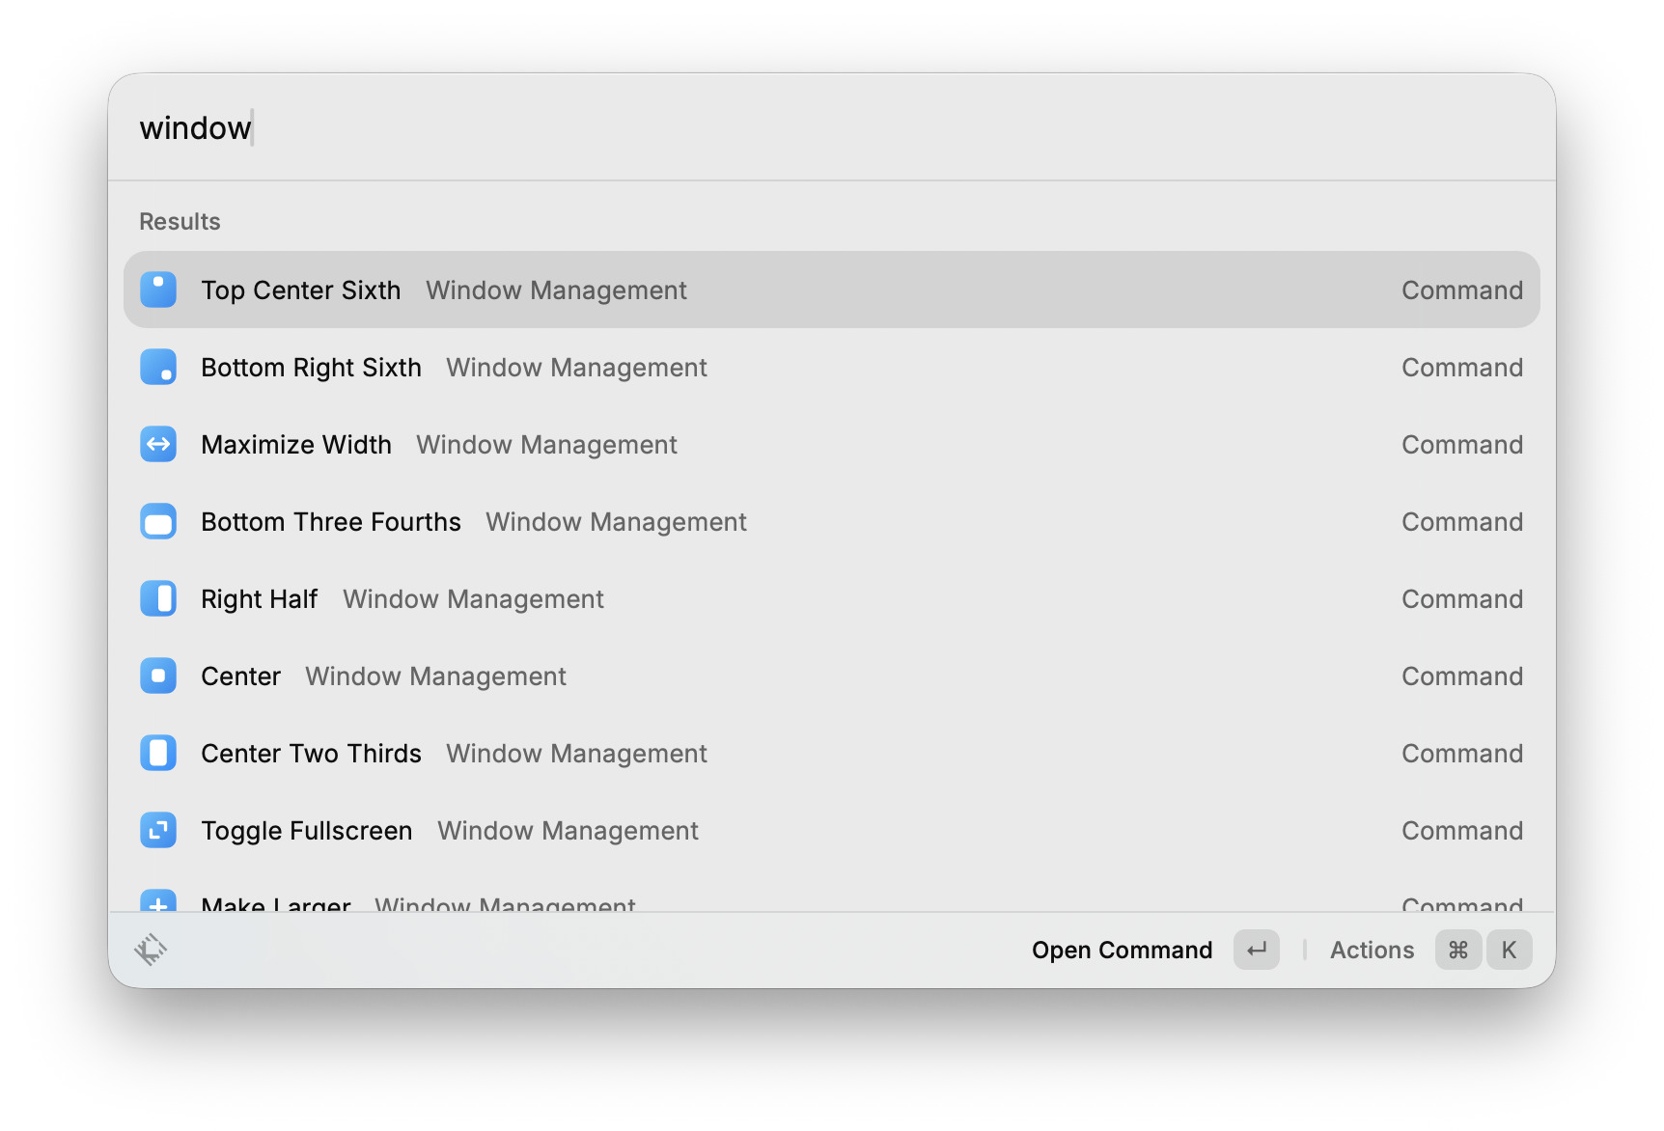Click the Bottom Three Fourths icon
1664x1131 pixels.
pyautogui.click(x=158, y=521)
